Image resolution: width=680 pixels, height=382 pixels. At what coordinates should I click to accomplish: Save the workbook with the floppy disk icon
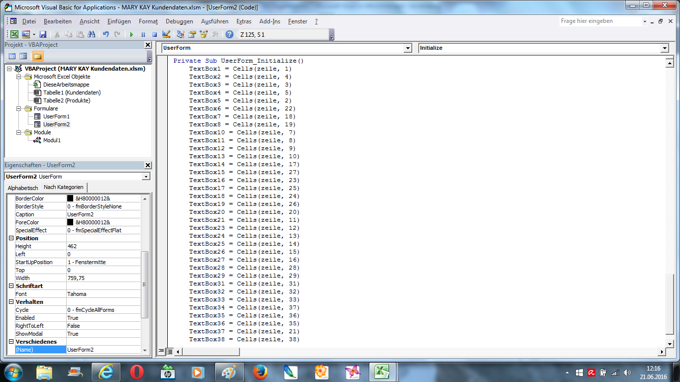[x=43, y=34]
